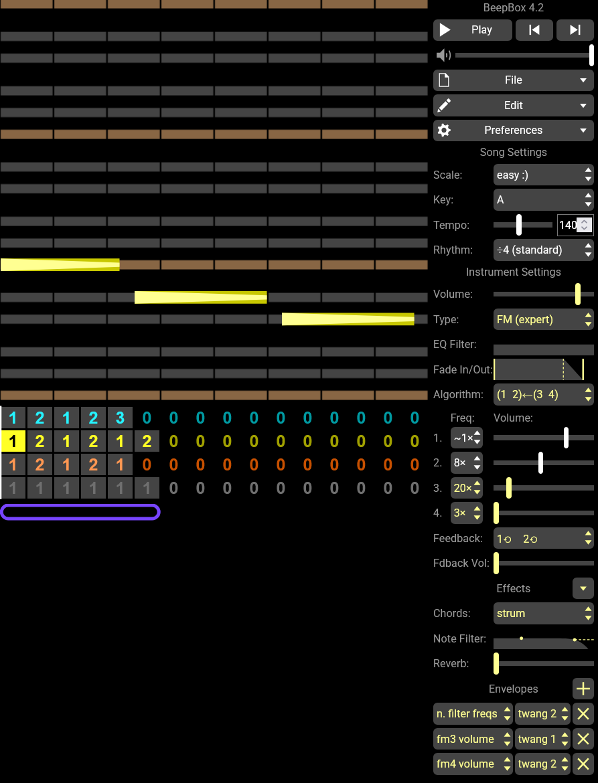Click the BeepBox 4.2 title

514,8
